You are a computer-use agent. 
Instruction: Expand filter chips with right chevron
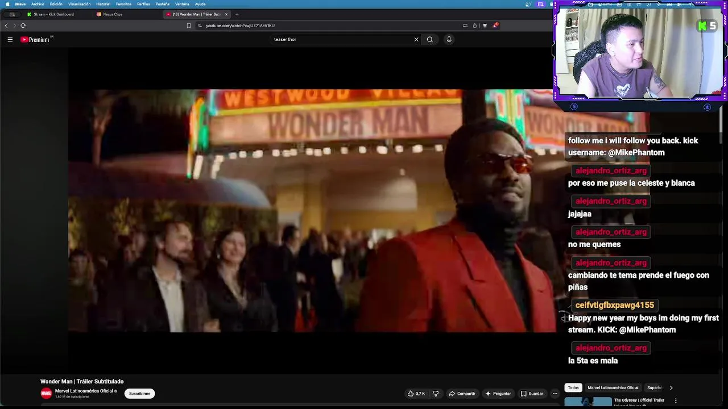[x=671, y=388]
